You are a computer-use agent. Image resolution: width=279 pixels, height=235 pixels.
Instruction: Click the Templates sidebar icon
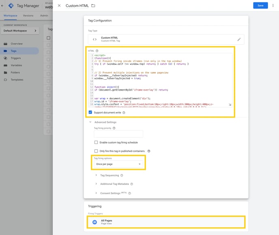6,80
